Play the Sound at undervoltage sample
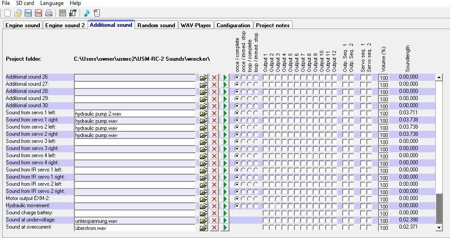 225,221
